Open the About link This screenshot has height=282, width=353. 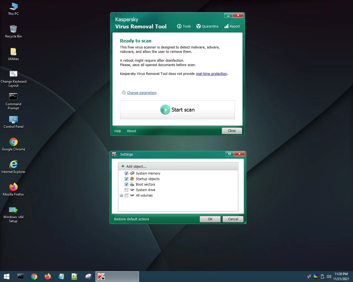coord(132,131)
